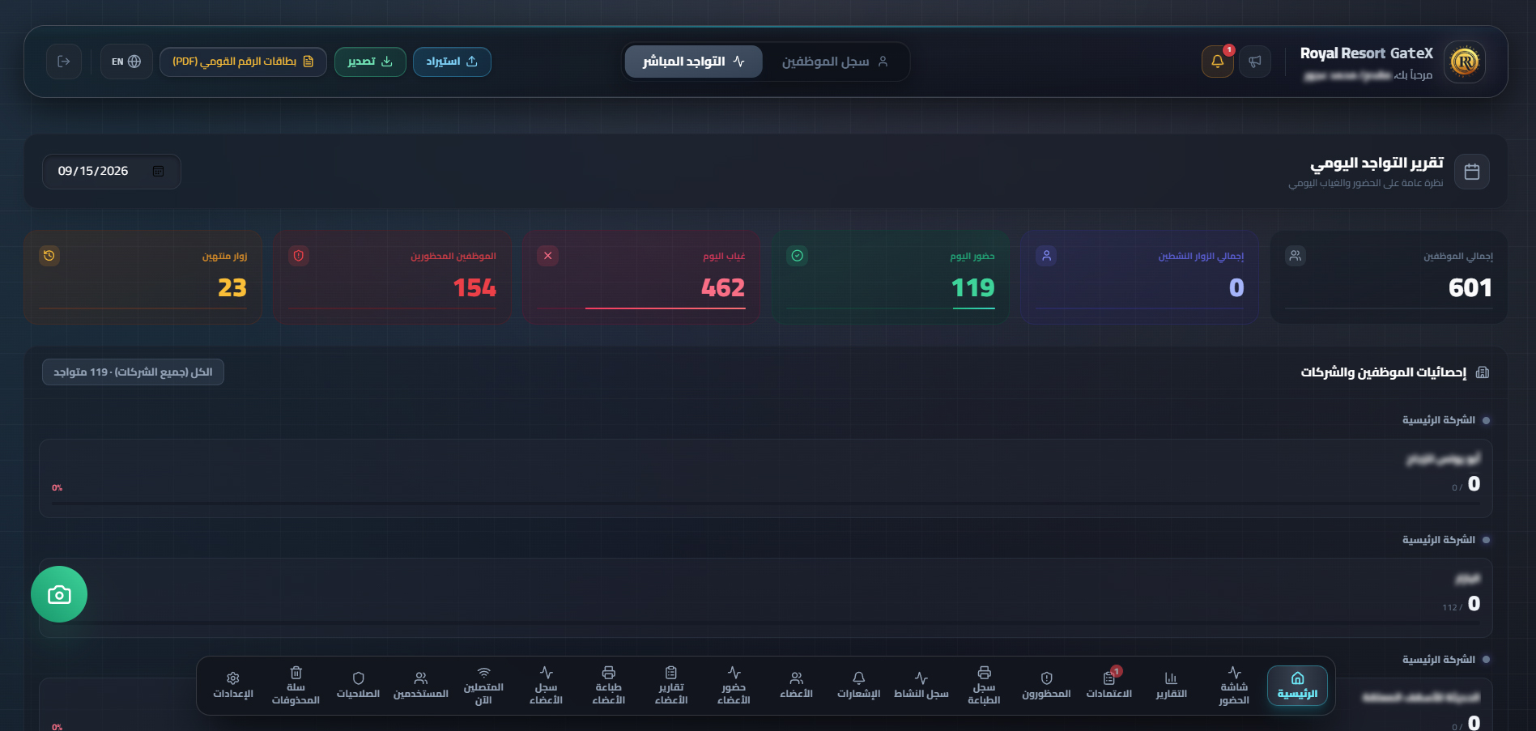Screen dimensions: 1536x731
Task: Go to الرئيسية home in bottom nav
Action: (1297, 686)
